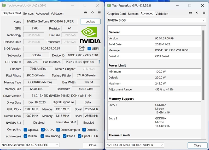Toggle the DirectCompute checkbox

click(58, 130)
